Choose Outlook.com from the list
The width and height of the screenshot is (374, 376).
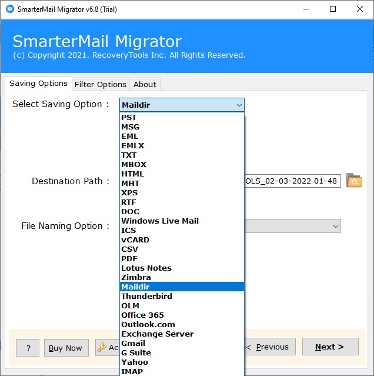pyautogui.click(x=182, y=324)
